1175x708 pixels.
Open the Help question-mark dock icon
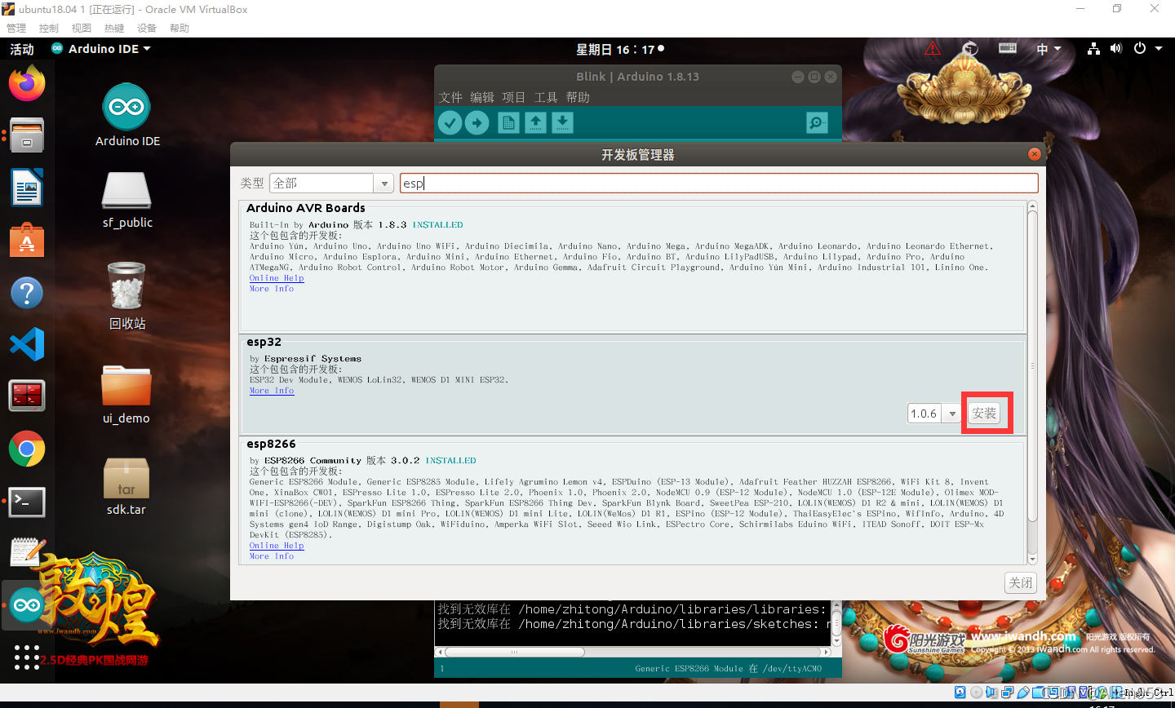point(27,293)
